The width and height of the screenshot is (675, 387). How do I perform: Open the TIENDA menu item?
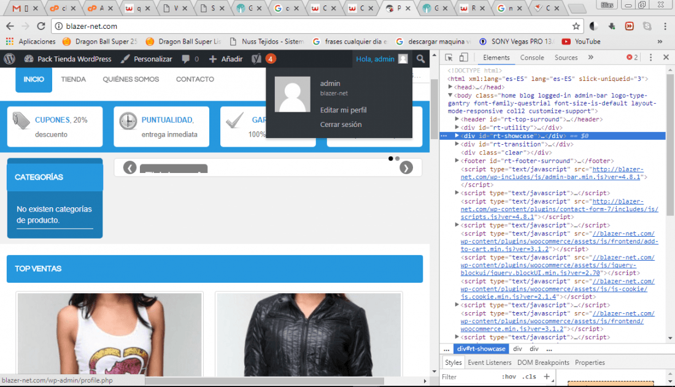coord(73,79)
